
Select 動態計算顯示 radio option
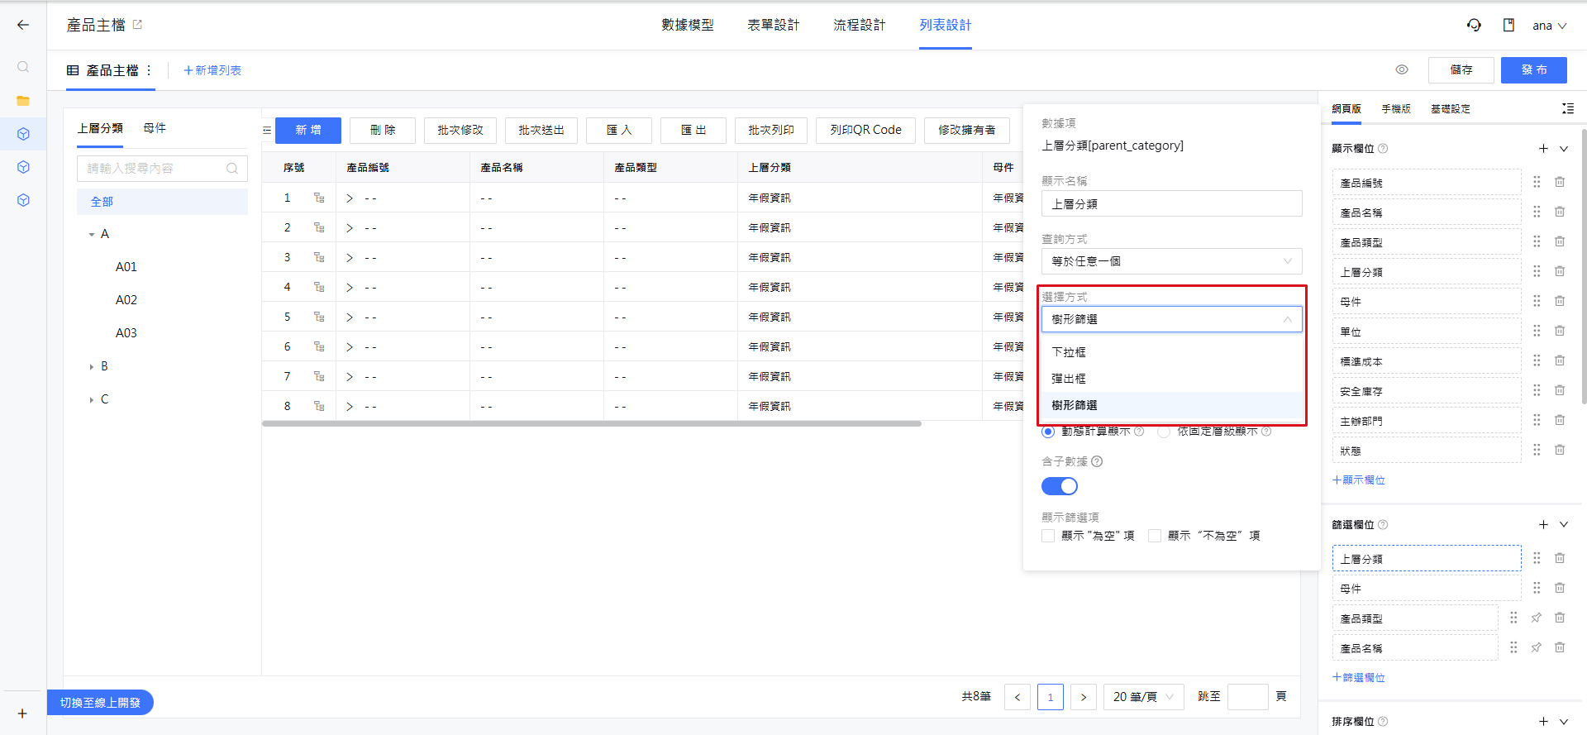tap(1048, 432)
